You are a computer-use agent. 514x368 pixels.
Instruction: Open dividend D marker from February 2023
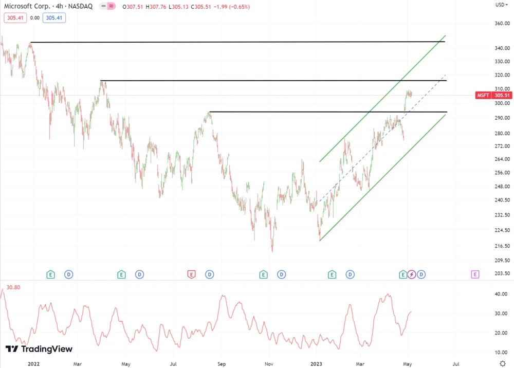[350, 274]
